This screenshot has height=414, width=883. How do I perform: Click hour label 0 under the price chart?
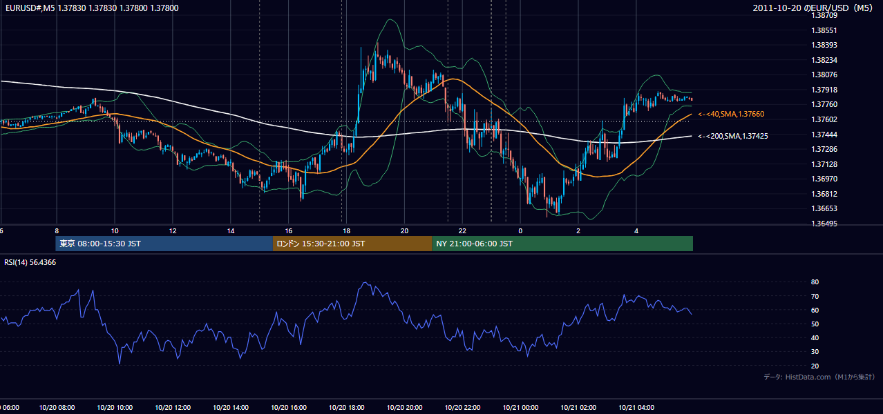point(520,230)
